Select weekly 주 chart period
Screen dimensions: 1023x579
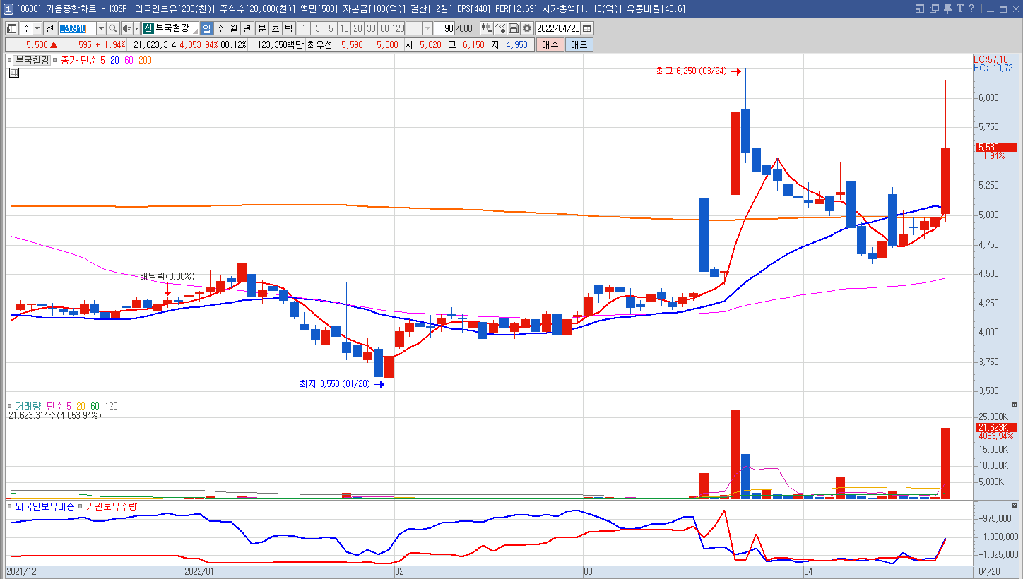click(x=220, y=28)
